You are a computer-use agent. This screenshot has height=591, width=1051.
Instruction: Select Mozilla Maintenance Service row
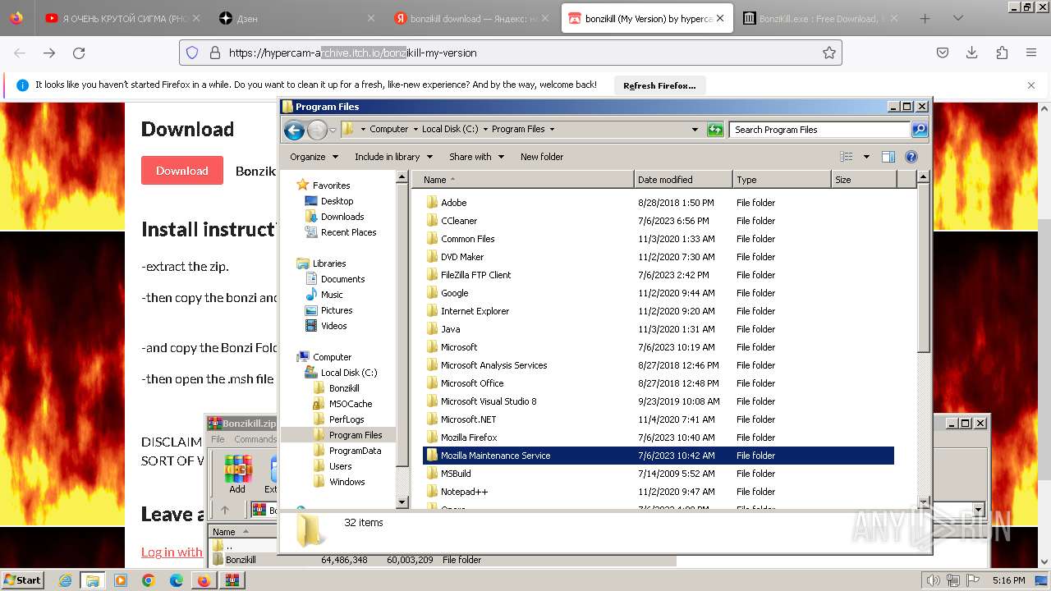click(659, 456)
